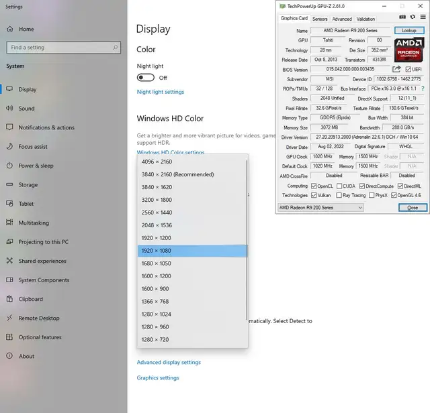
Task: Click the System Components icon
Action: [x=9, y=280]
